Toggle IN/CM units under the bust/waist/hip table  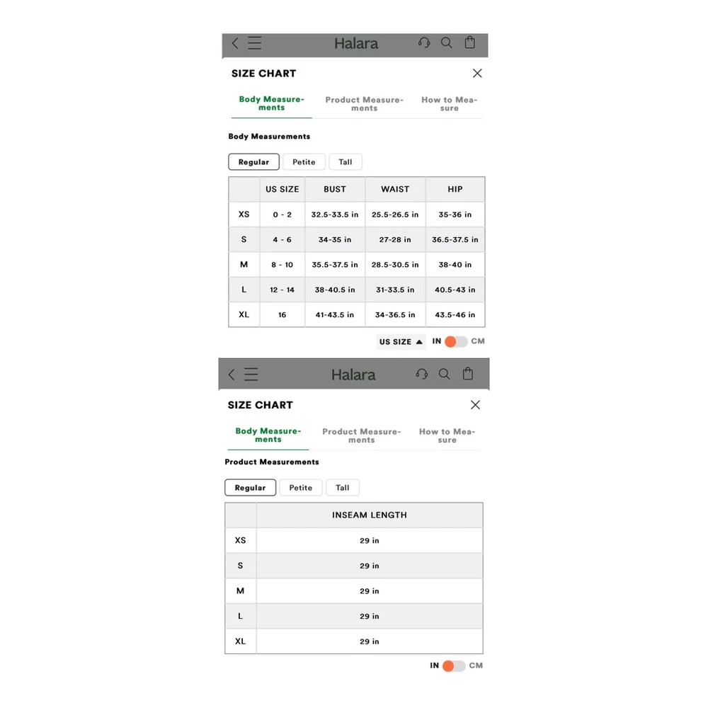(455, 341)
